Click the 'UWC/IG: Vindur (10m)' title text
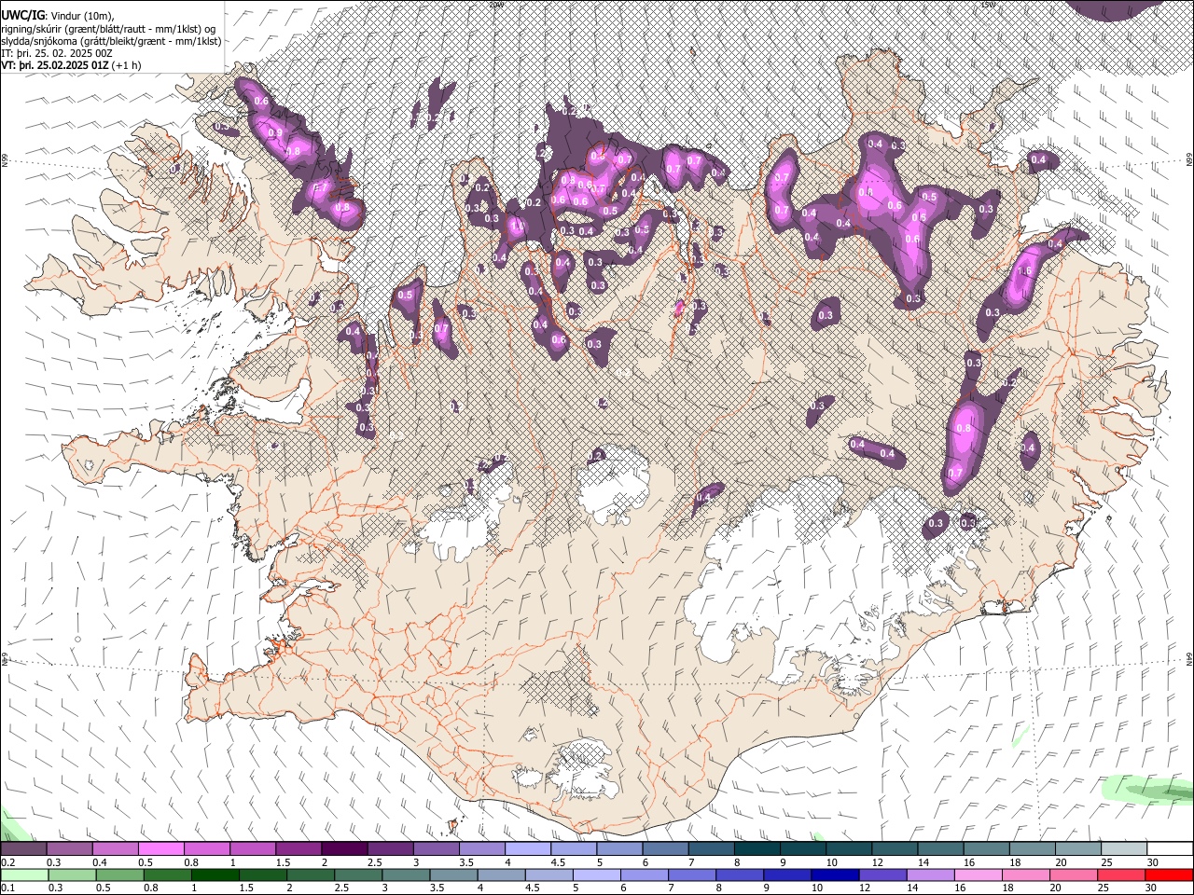1194x895 pixels. [x=58, y=15]
